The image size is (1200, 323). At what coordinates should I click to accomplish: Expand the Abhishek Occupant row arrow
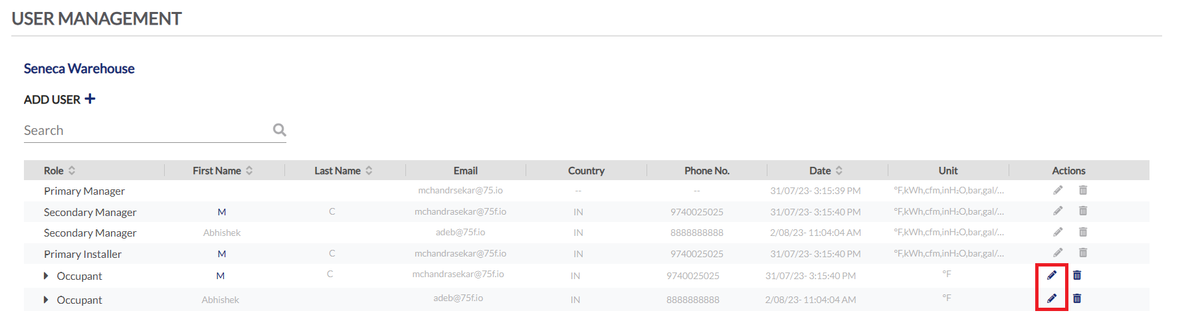pyautogui.click(x=46, y=300)
